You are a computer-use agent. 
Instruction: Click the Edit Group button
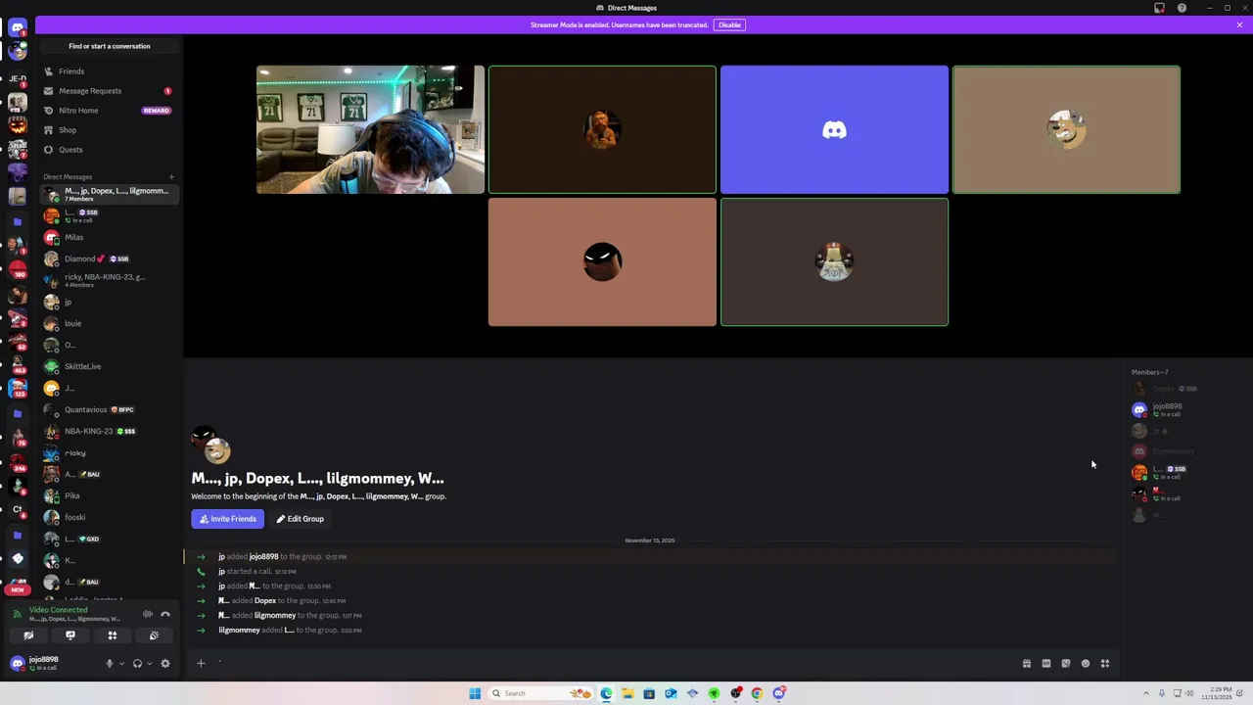300,519
